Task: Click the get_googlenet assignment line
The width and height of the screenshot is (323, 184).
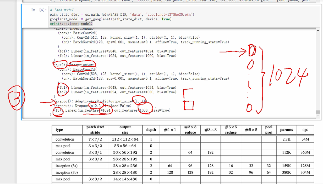Action: pos(111,19)
